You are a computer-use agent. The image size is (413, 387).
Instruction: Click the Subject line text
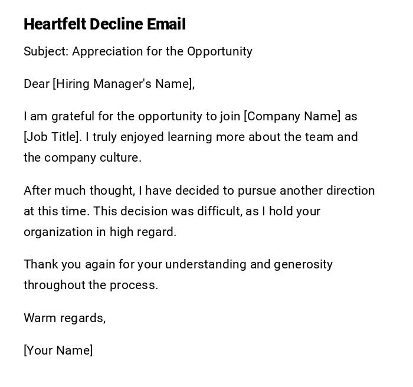(x=137, y=51)
